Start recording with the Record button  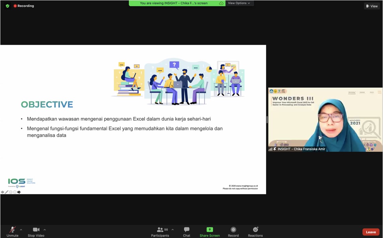(x=233, y=231)
